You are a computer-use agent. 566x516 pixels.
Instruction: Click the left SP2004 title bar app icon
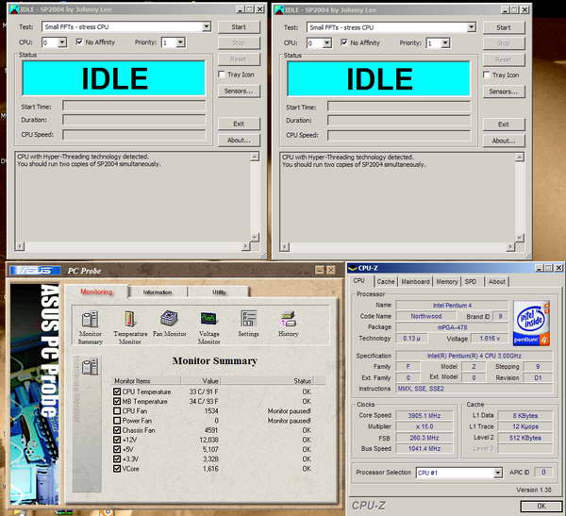coord(14,9)
